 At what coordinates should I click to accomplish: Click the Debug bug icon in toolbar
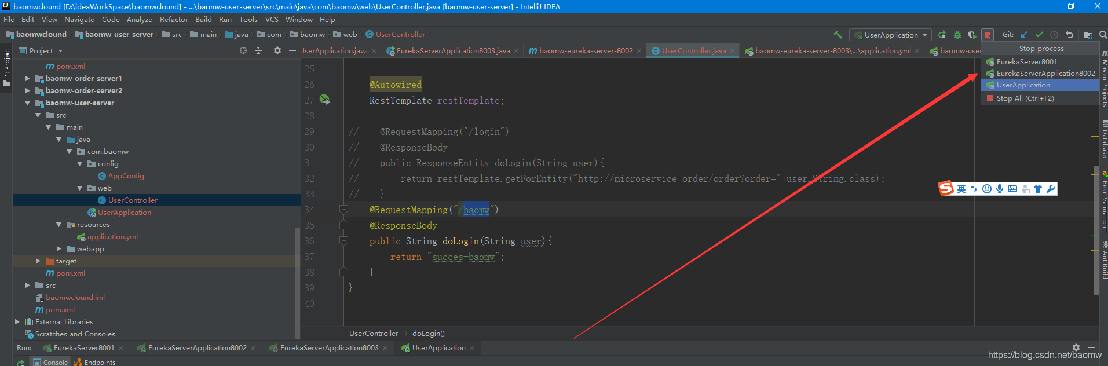957,35
